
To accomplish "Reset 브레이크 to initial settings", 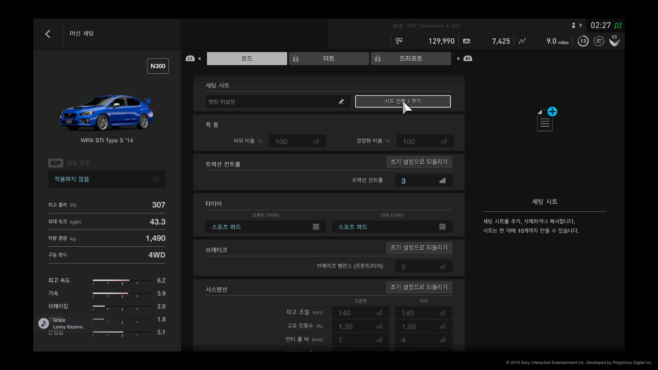I will (x=419, y=248).
